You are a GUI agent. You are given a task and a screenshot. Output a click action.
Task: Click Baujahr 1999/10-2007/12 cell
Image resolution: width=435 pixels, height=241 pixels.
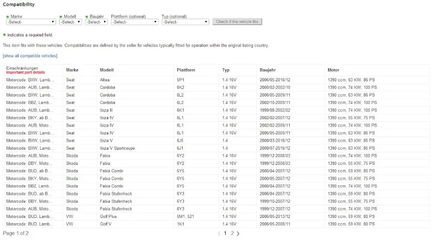[275, 201]
